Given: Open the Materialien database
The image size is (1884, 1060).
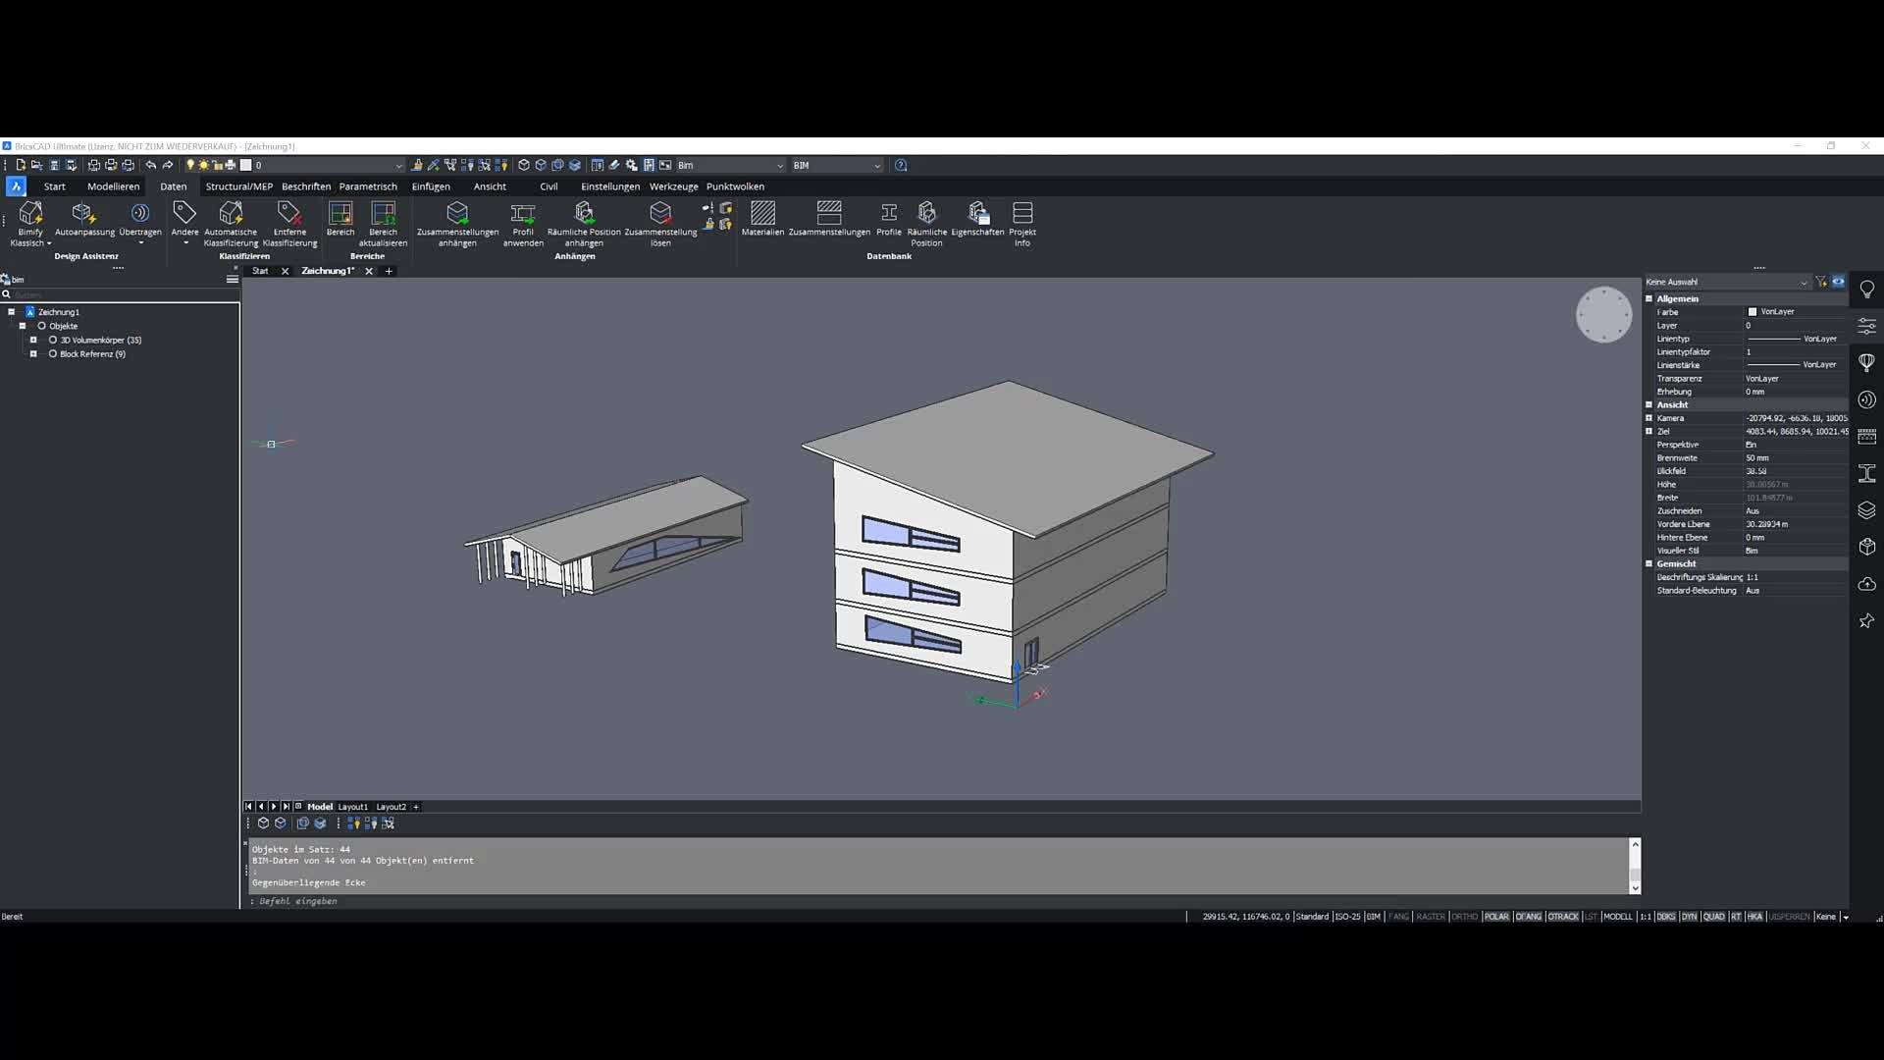Looking at the screenshot, I should point(762,220).
